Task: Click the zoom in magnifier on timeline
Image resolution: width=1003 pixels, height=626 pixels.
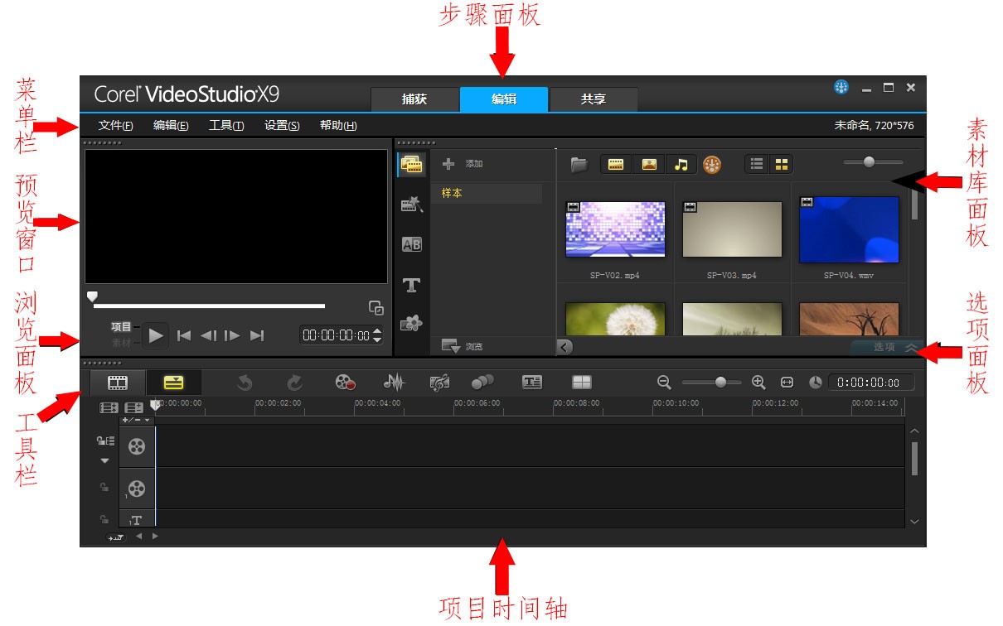Action: (758, 382)
